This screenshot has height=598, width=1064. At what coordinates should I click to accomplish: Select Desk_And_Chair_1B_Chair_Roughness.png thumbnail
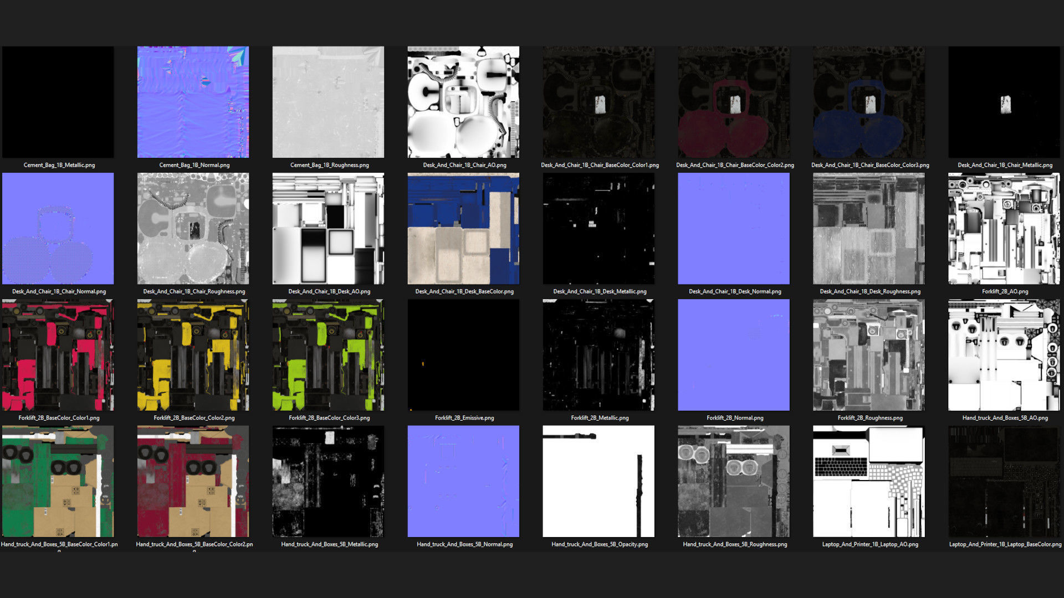point(193,228)
